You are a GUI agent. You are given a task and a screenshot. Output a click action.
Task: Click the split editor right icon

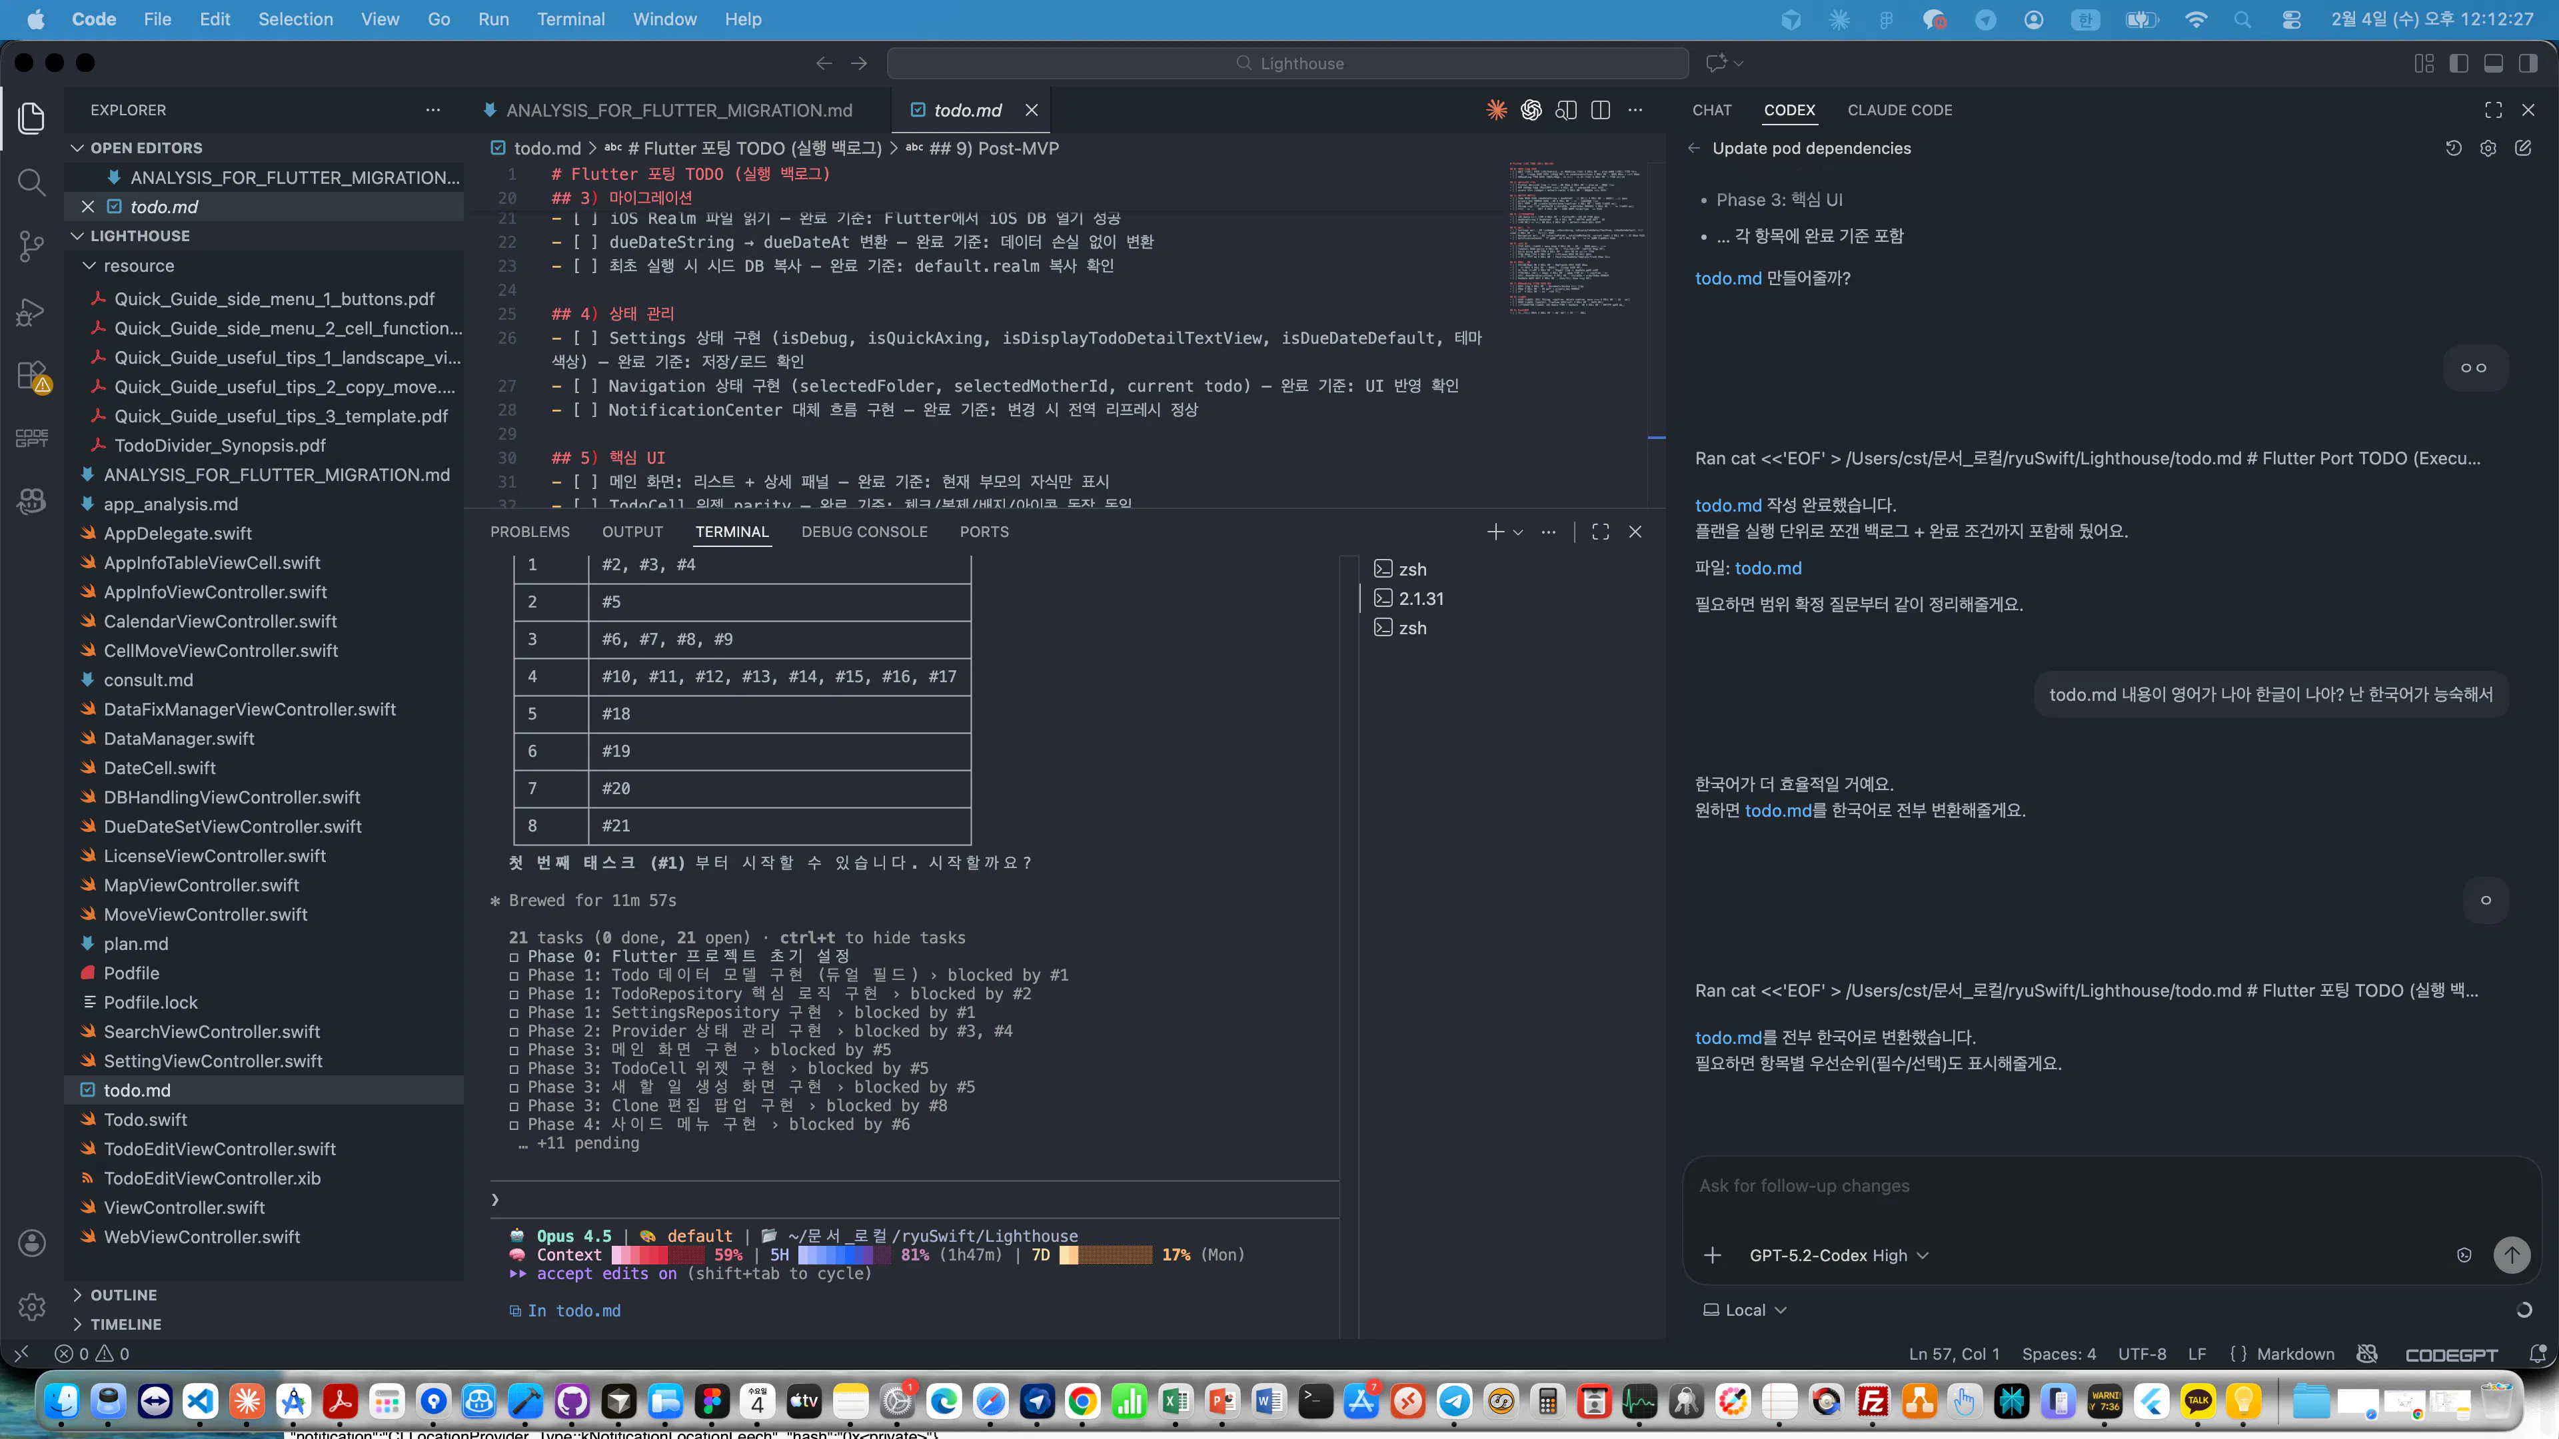click(x=1600, y=110)
